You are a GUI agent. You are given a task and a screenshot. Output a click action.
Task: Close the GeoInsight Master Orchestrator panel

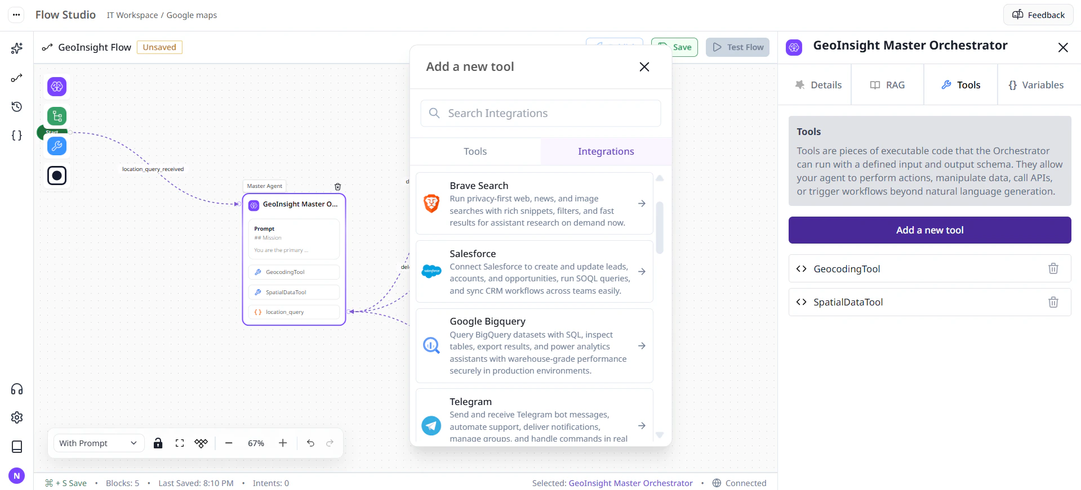pyautogui.click(x=1063, y=48)
